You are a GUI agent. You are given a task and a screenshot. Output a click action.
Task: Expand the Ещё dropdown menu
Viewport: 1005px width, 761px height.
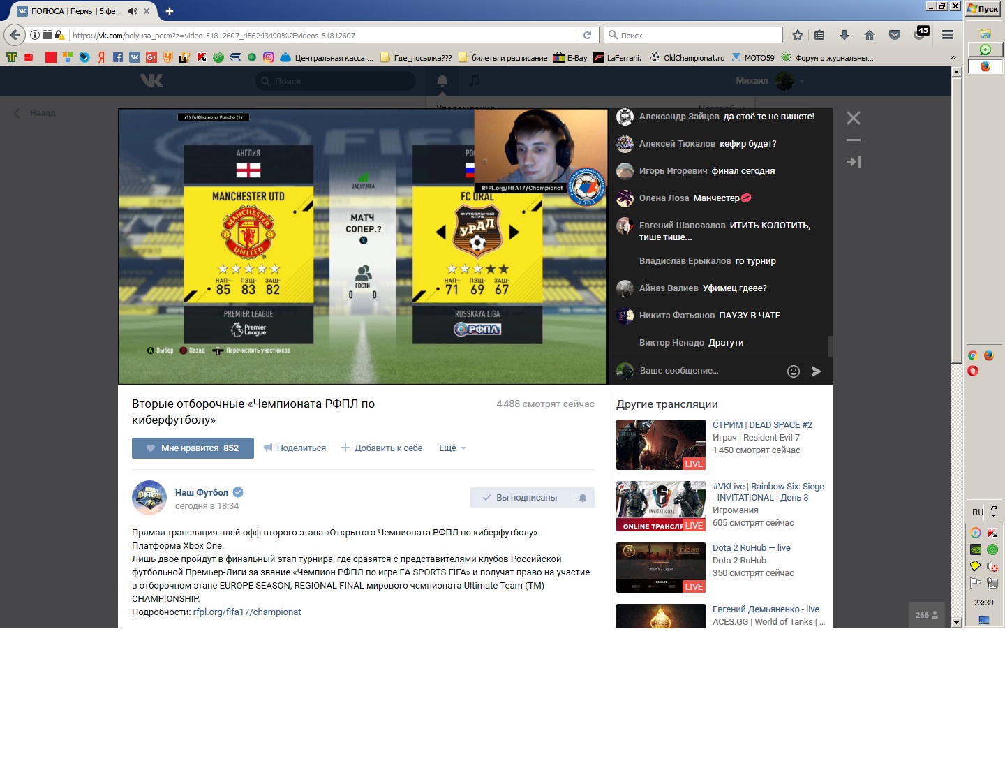coord(452,448)
